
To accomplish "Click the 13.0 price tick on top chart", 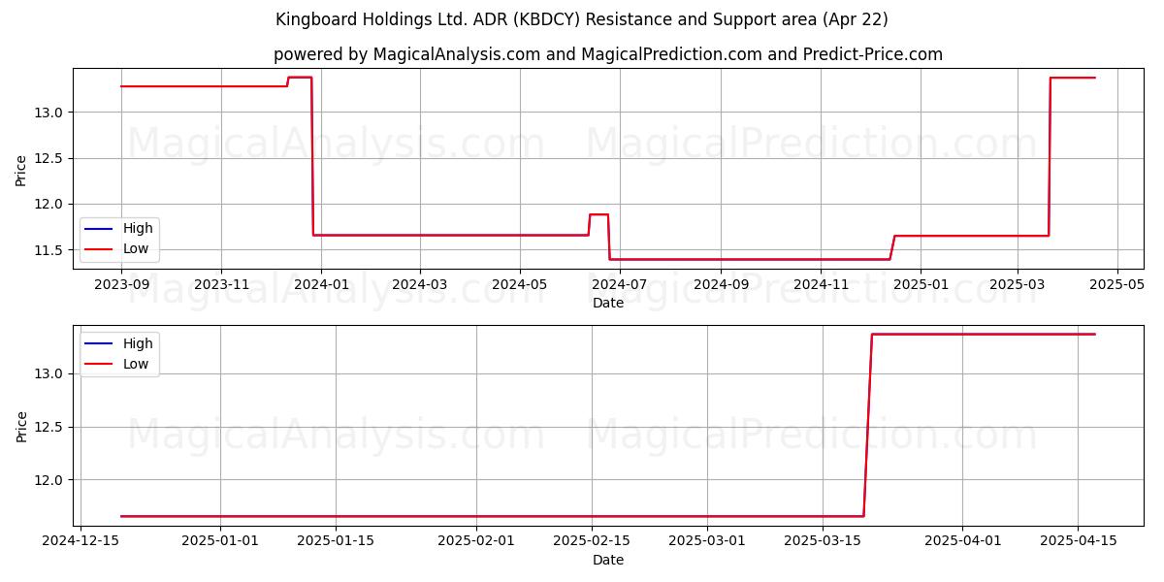I will [x=50, y=113].
